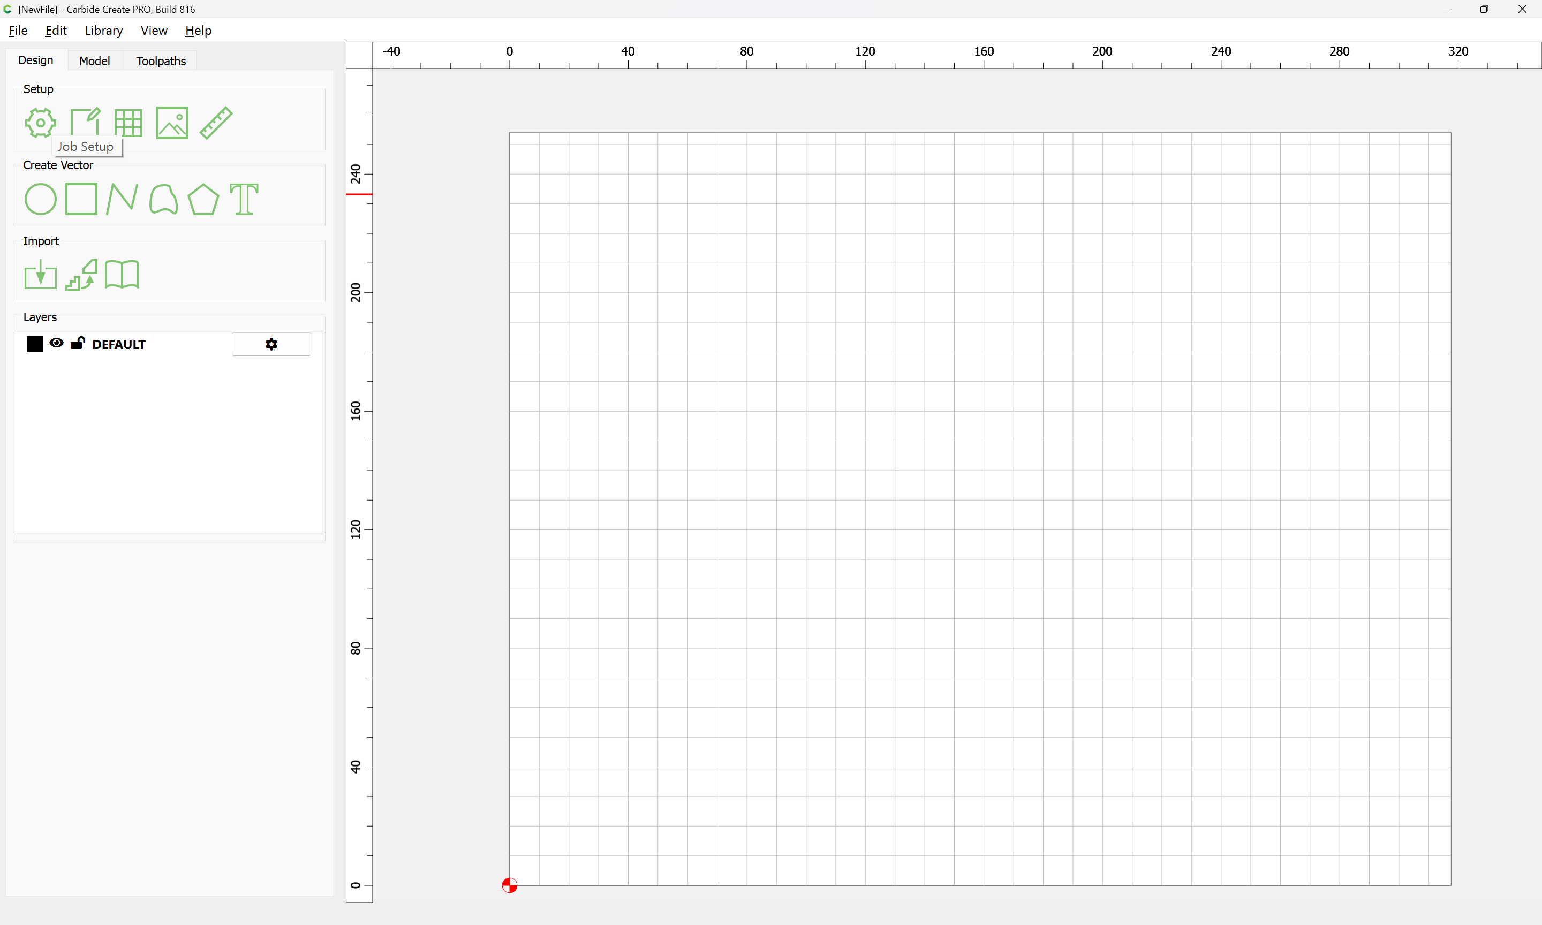The width and height of the screenshot is (1542, 925).
Task: Select the background image icon
Action: (x=172, y=123)
